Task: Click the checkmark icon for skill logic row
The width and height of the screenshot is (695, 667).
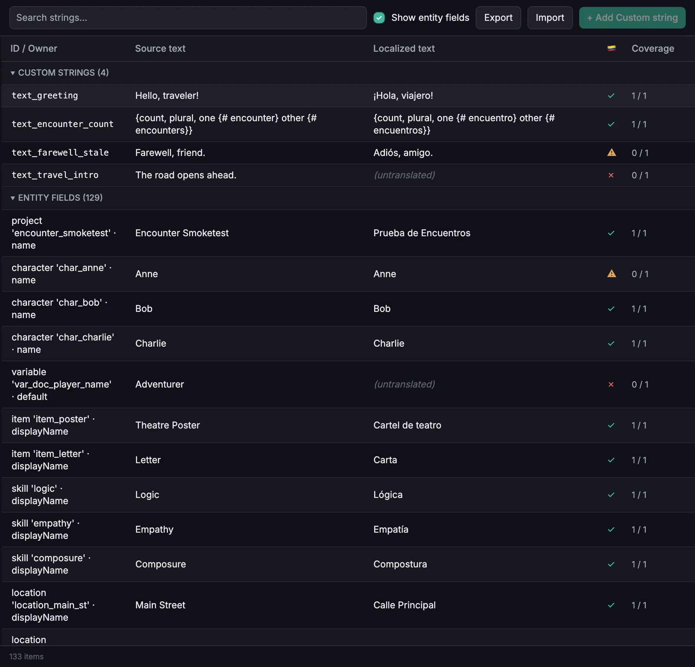Action: (x=611, y=495)
